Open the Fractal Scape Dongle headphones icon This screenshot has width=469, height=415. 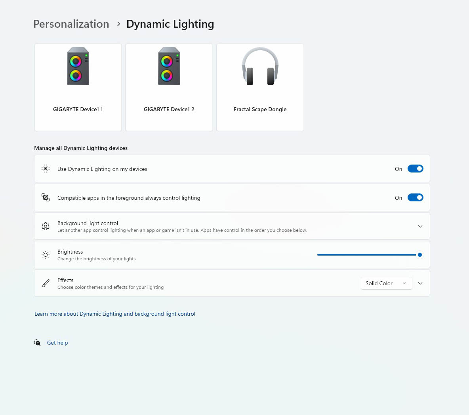tap(260, 66)
